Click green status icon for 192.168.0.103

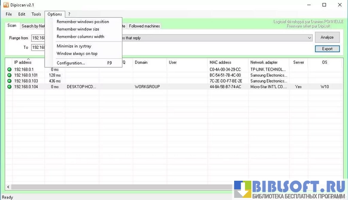[x=9, y=81]
